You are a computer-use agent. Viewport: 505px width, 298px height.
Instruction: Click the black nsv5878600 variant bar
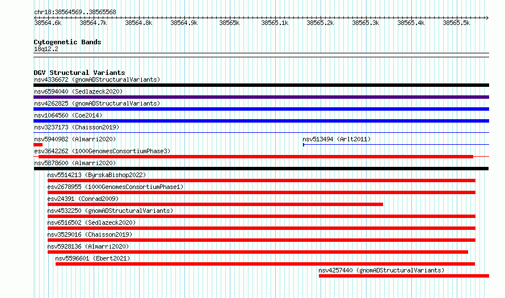click(261, 169)
